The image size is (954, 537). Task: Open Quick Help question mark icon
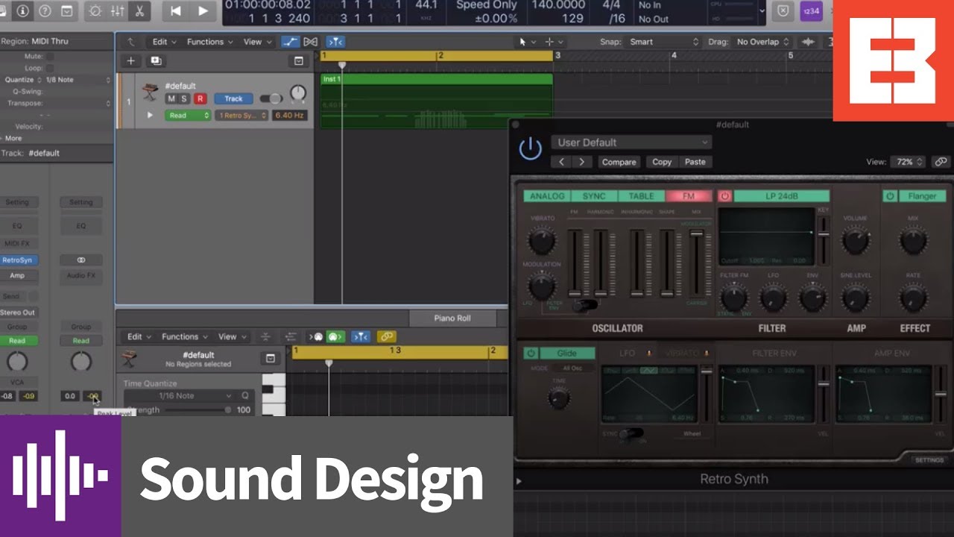pyautogui.click(x=45, y=11)
